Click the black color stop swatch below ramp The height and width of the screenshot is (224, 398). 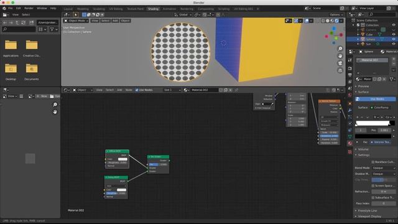(373, 136)
